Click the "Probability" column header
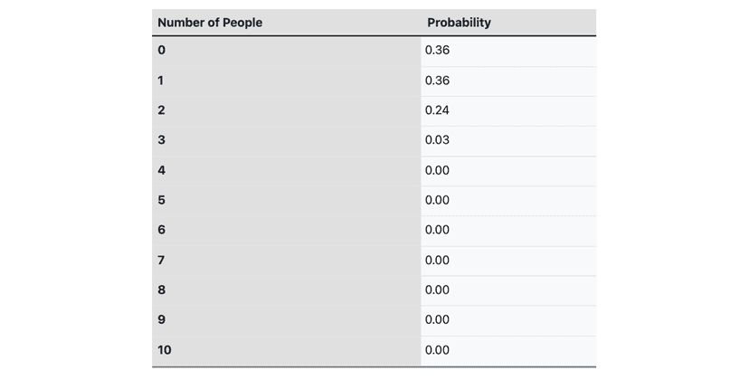Screen dimensions: 749x380 click(x=459, y=23)
